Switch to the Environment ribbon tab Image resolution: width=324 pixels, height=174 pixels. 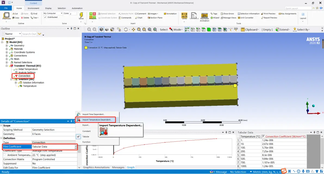tap(33, 8)
